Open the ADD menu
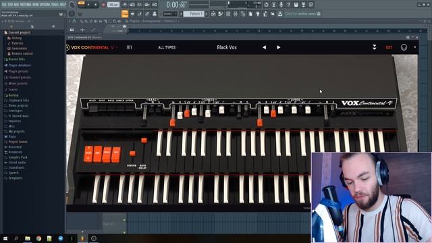The height and width of the screenshot is (243, 432). 16,5
